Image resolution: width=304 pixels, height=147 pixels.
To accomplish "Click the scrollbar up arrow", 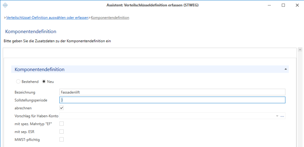I will tap(300, 50).
